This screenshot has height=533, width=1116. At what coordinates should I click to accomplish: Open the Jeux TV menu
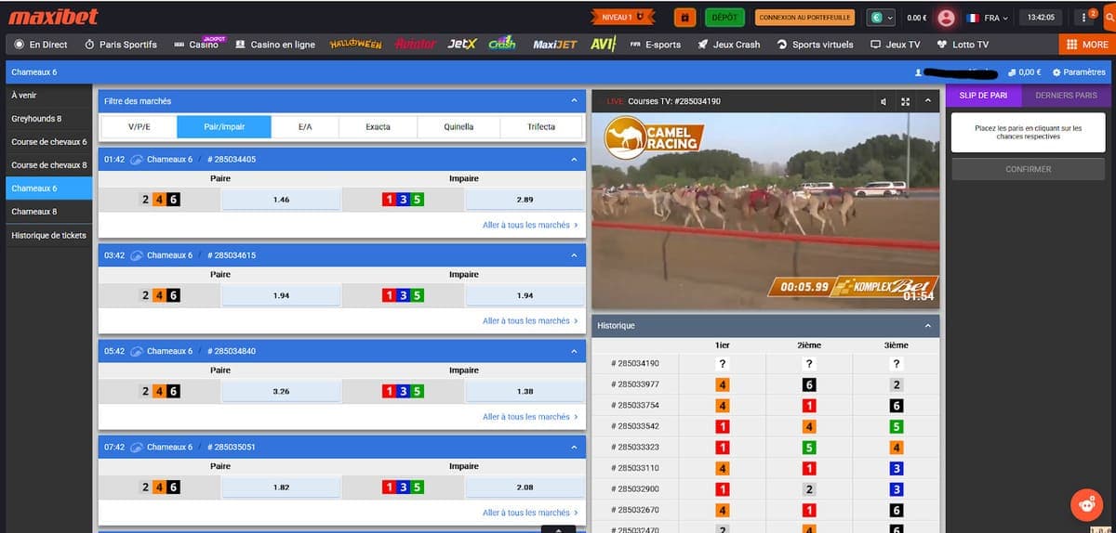(x=896, y=45)
